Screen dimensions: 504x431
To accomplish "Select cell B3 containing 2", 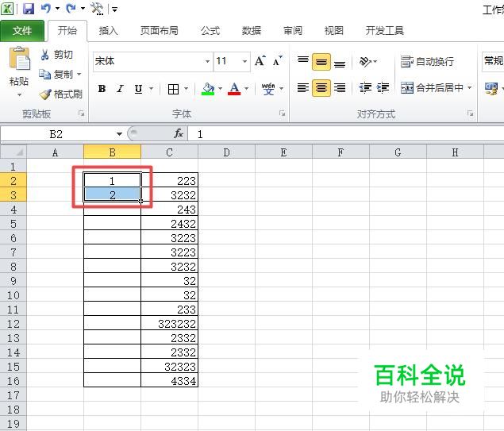I will (112, 194).
